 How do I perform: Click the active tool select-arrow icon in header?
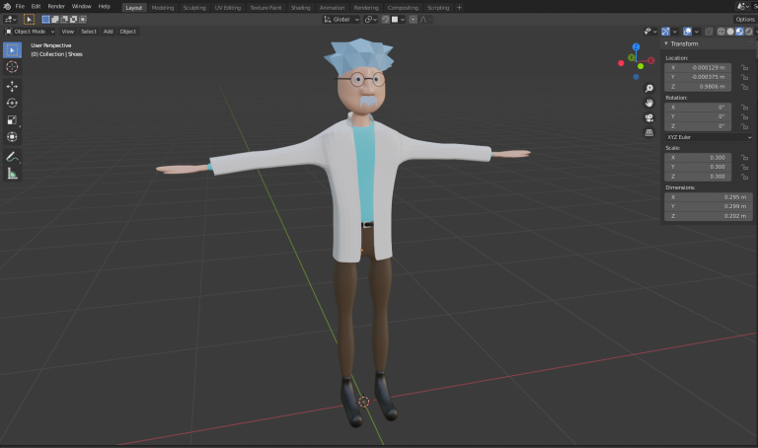point(29,20)
